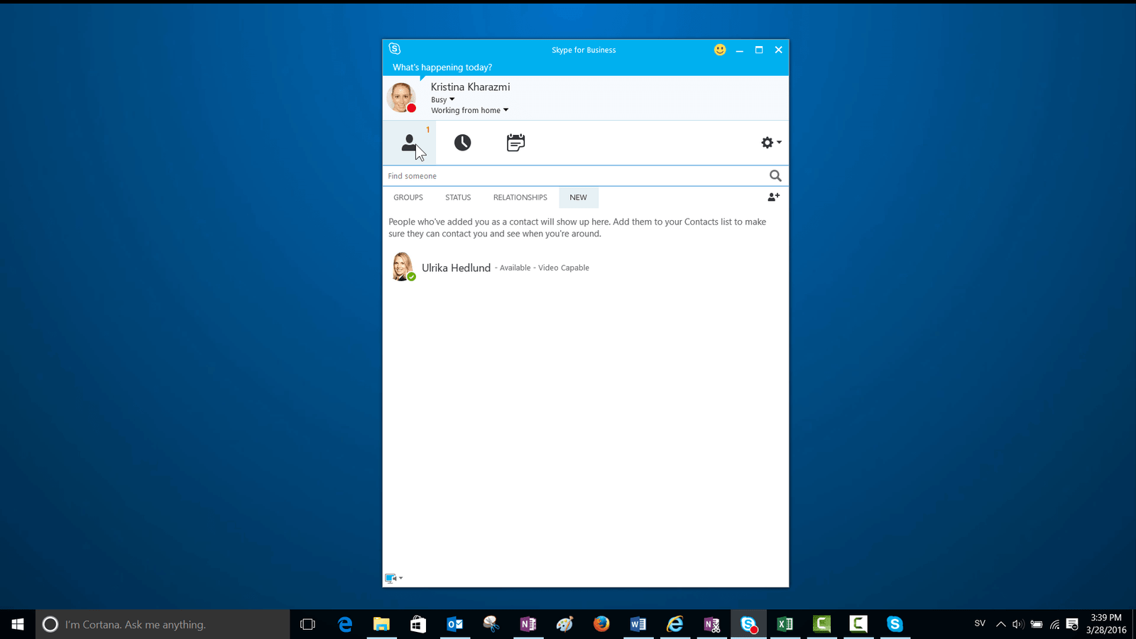
Task: Open the primary device selector dropdown
Action: click(393, 578)
